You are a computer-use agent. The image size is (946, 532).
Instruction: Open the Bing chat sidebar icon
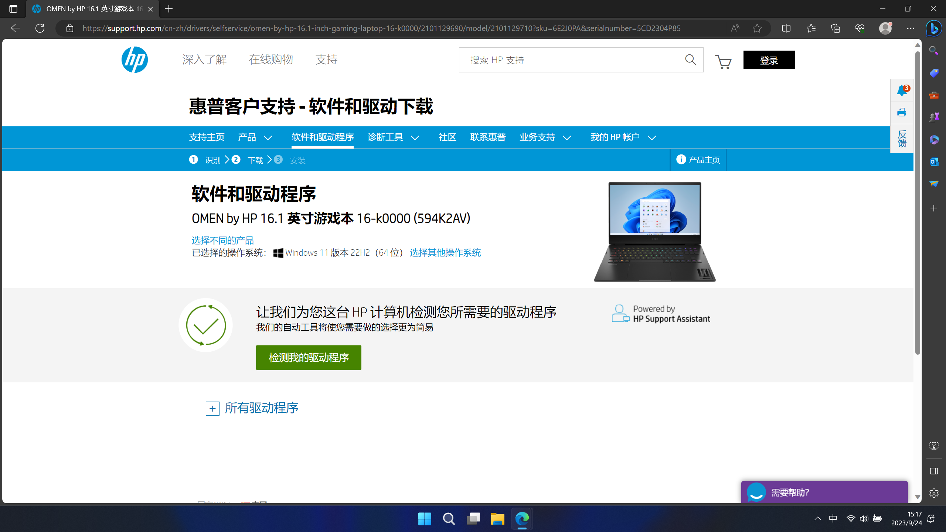(x=934, y=28)
